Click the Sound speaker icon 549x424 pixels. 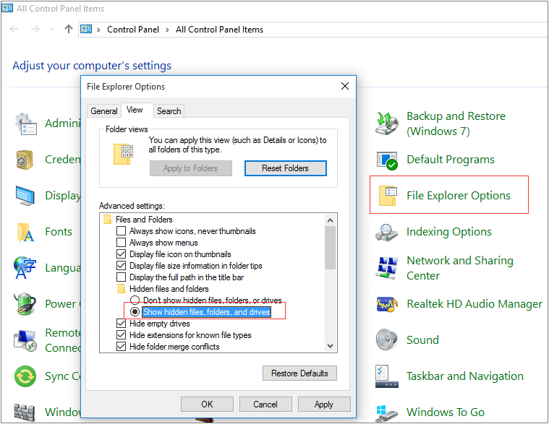click(388, 340)
